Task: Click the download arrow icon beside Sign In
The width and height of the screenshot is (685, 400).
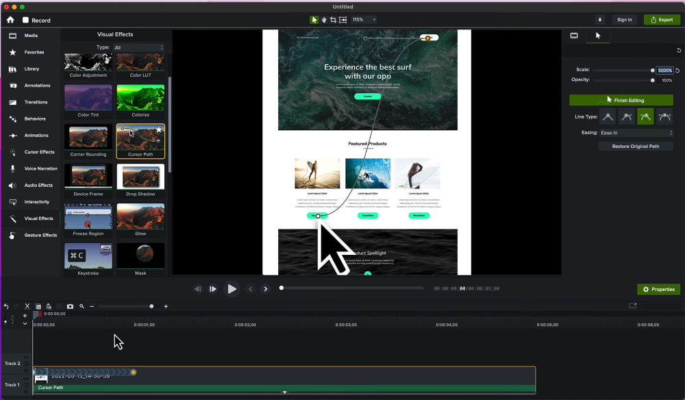Action: pyautogui.click(x=600, y=20)
